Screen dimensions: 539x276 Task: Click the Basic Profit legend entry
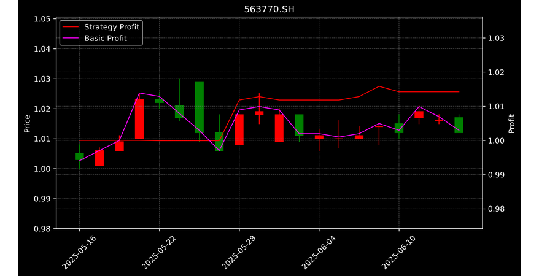click(x=95, y=38)
